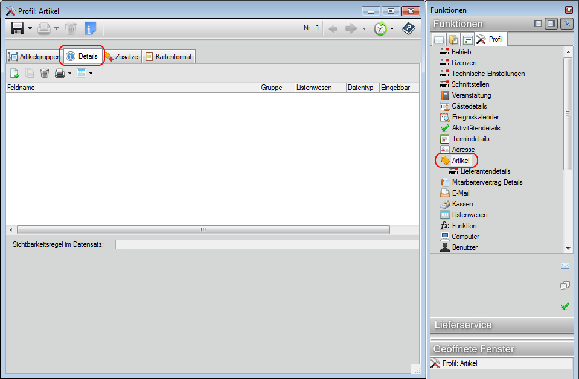Switch to the Kartenformat tab
This screenshot has width=579, height=379.
[x=168, y=57]
